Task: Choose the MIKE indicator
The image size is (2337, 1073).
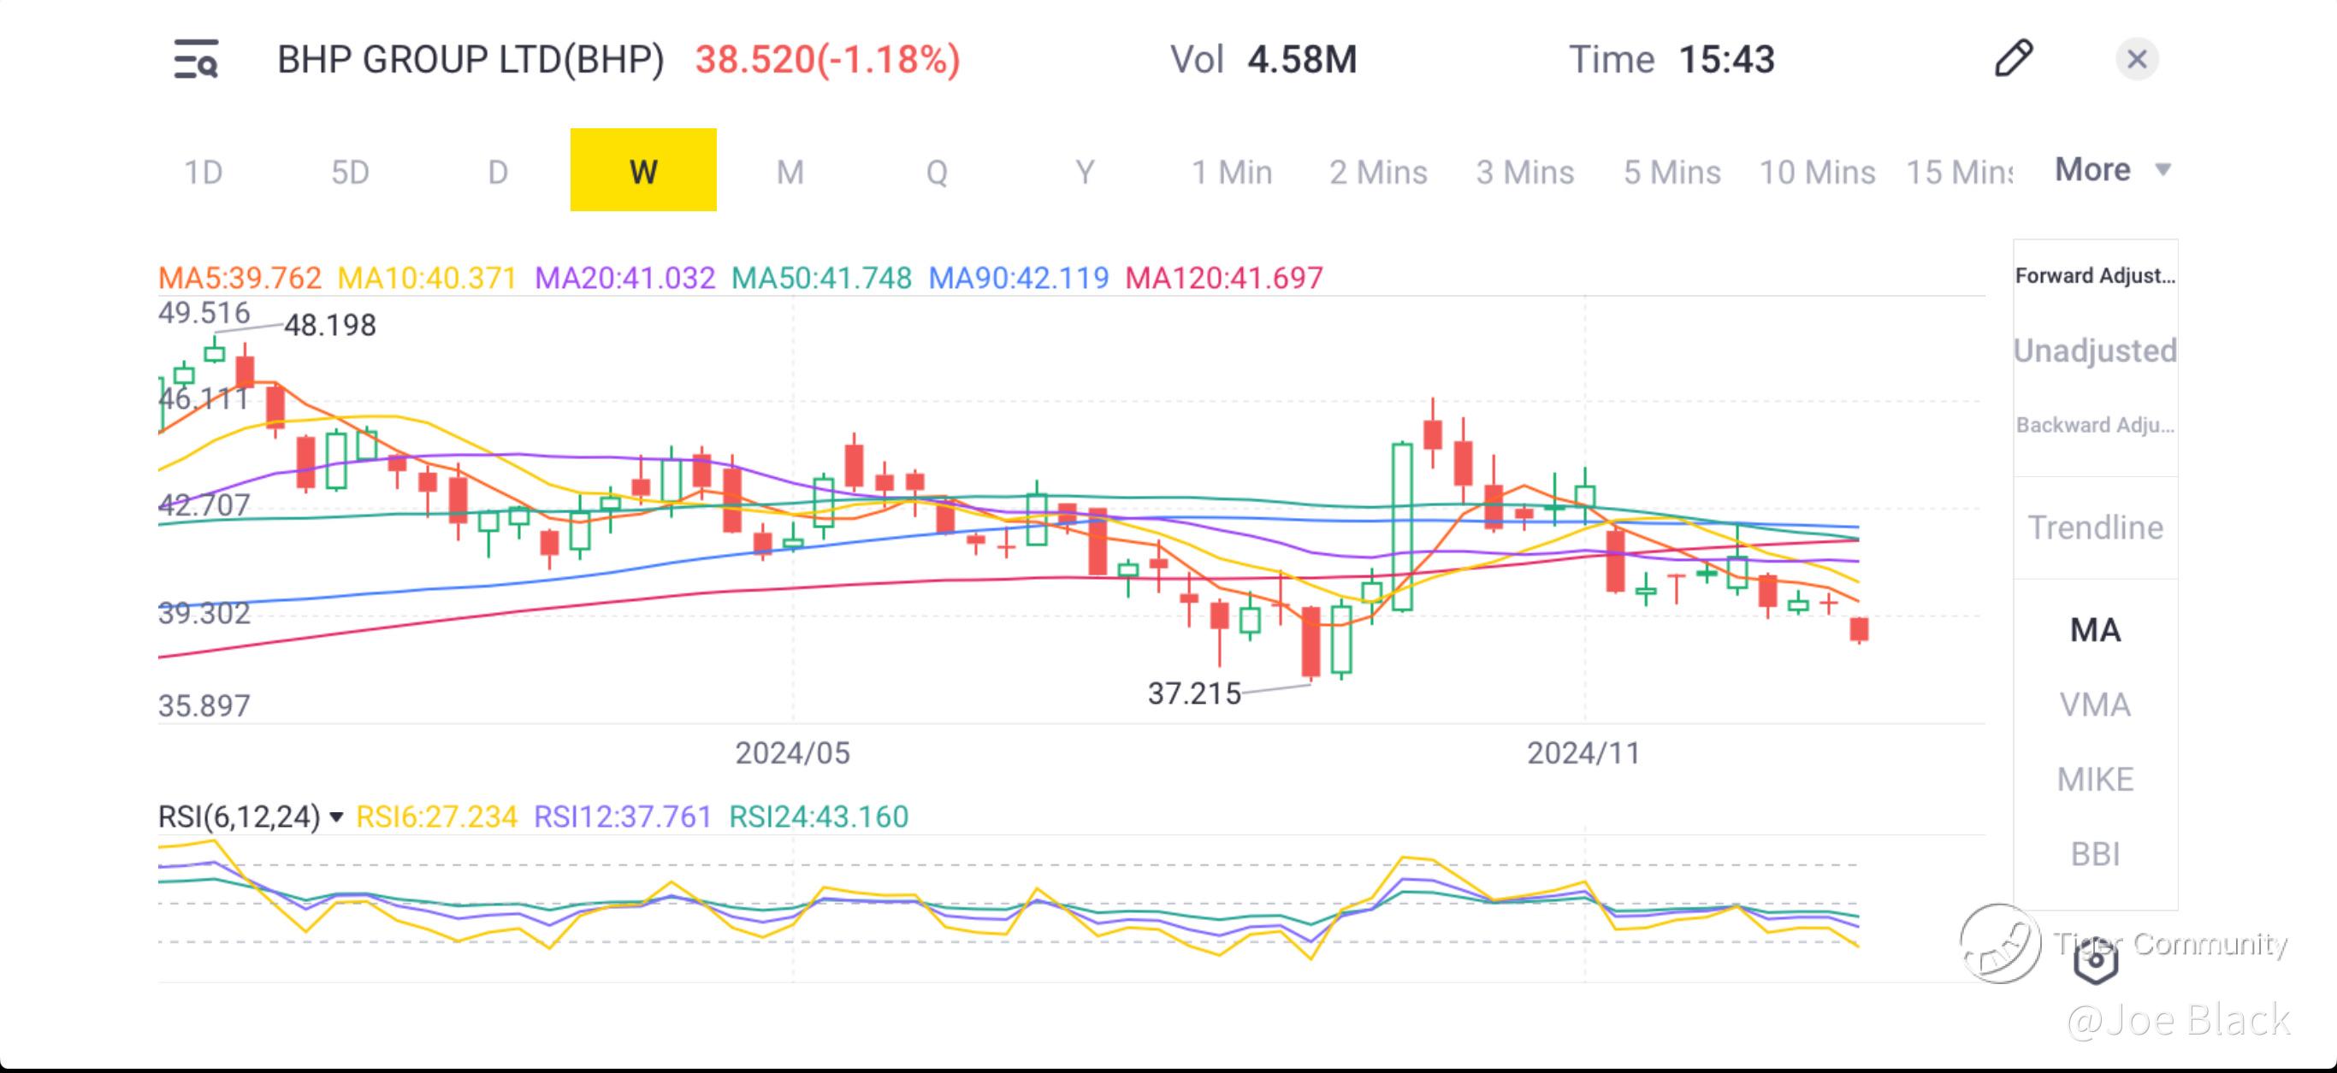Action: (2095, 779)
